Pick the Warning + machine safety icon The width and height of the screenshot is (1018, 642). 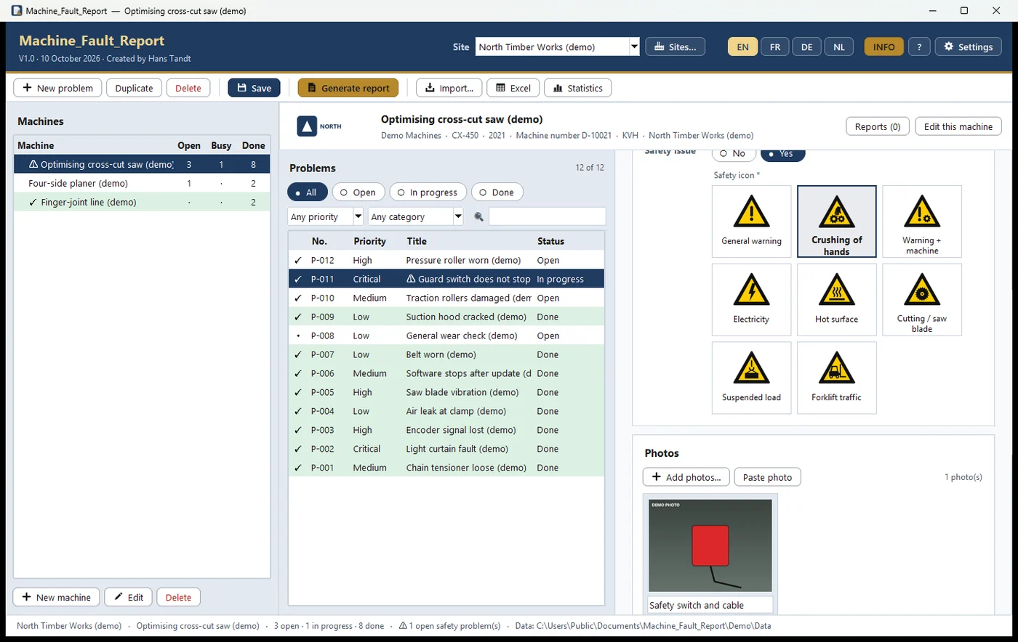point(922,222)
